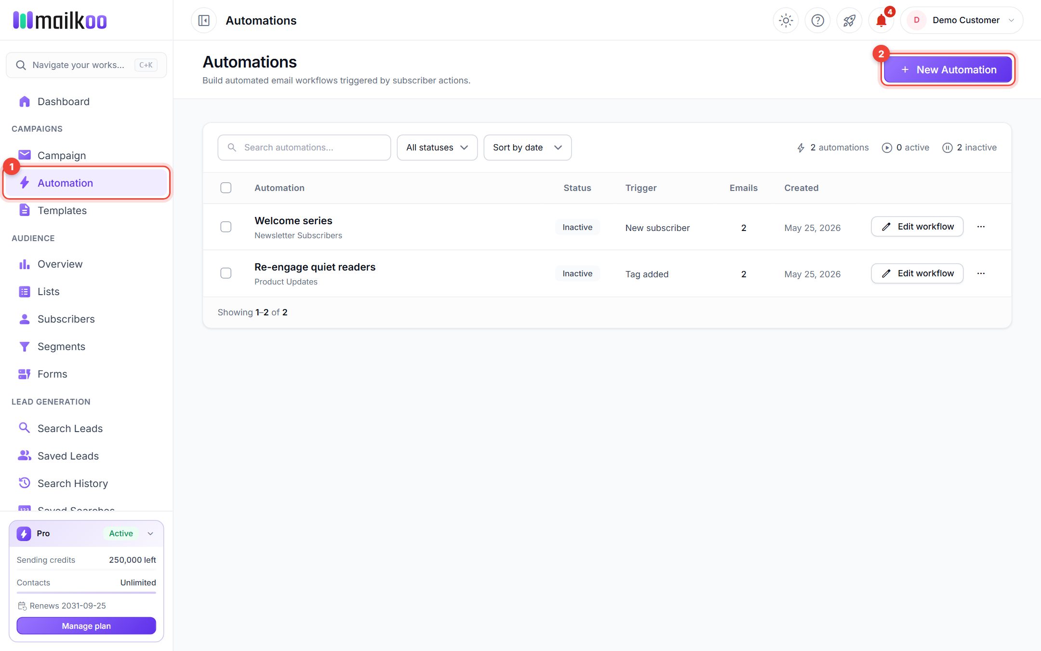
Task: Click the Manage plan button
Action: pos(86,626)
